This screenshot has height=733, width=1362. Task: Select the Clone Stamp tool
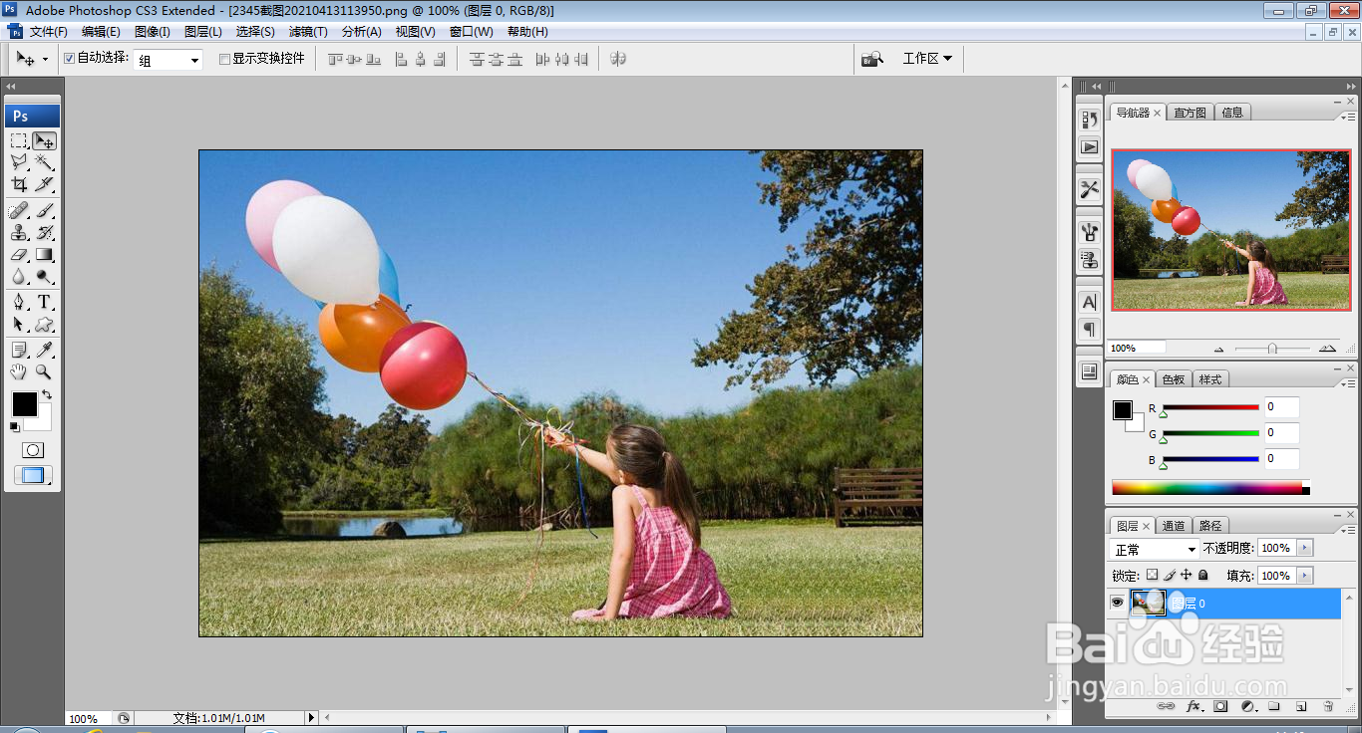[x=19, y=232]
